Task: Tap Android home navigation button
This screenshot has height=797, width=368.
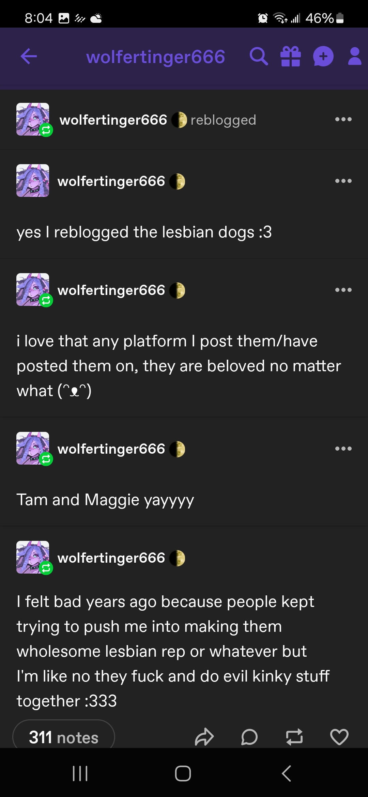Action: (183, 773)
